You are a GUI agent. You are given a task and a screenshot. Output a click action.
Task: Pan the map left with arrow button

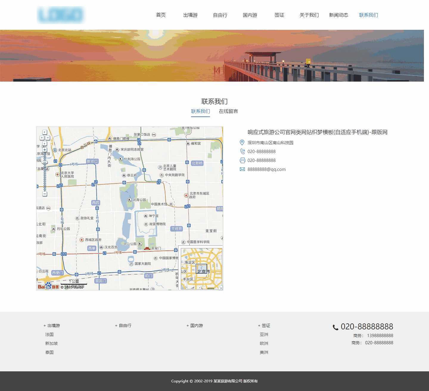[42, 138]
